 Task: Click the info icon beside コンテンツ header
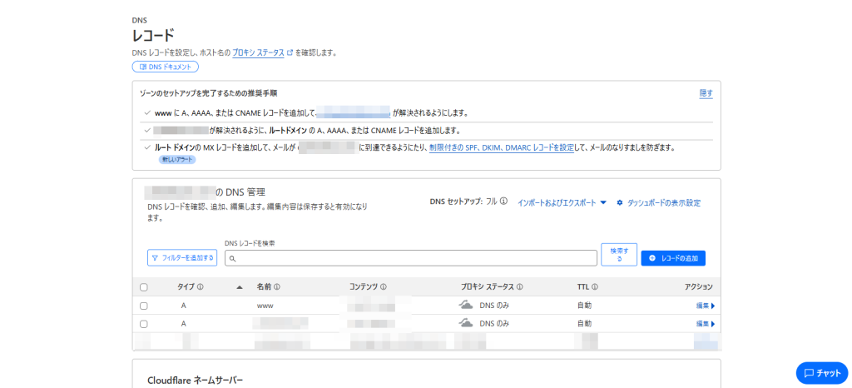click(x=384, y=286)
